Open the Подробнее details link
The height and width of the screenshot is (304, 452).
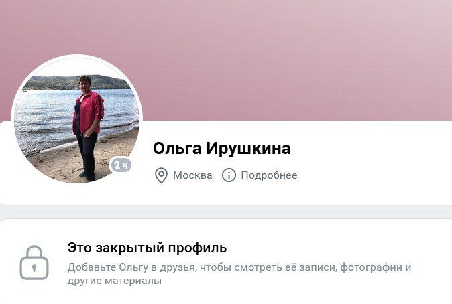(269, 175)
